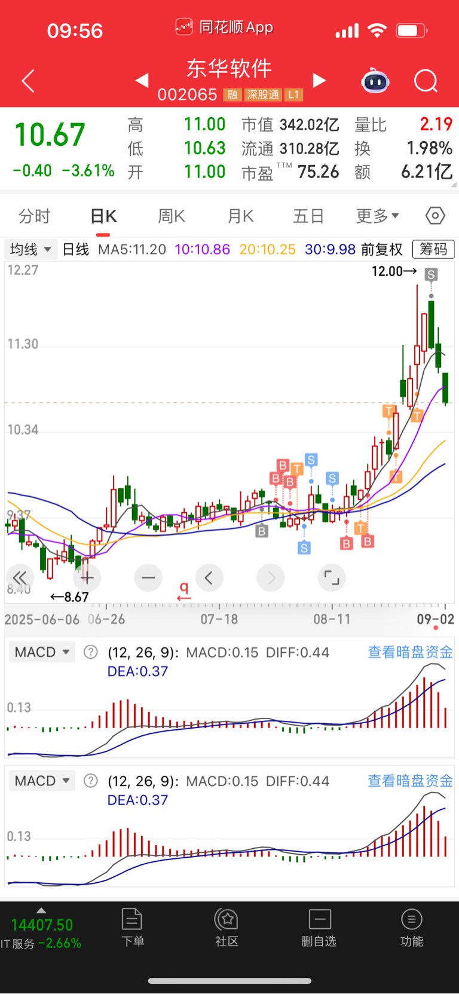459x994 pixels.
Task: Go to previous stock with left triangle
Action: 142,80
